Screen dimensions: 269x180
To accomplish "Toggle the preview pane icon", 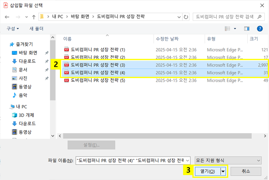I will (247, 29).
